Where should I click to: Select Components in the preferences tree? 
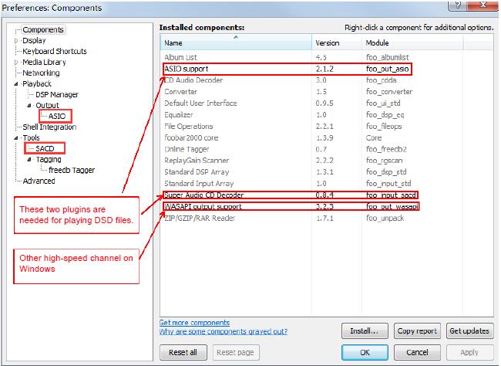tap(43, 30)
